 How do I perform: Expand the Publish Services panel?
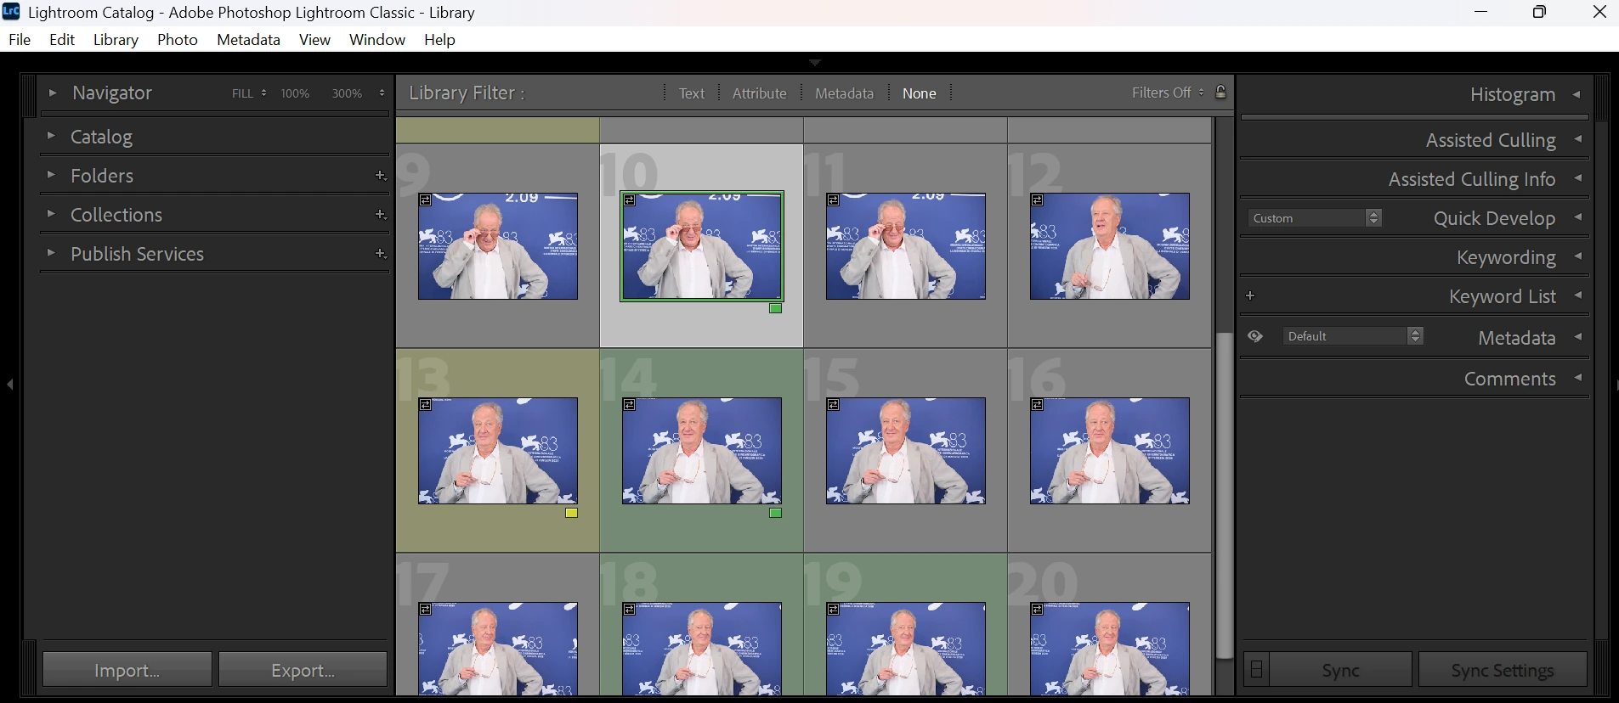(51, 253)
